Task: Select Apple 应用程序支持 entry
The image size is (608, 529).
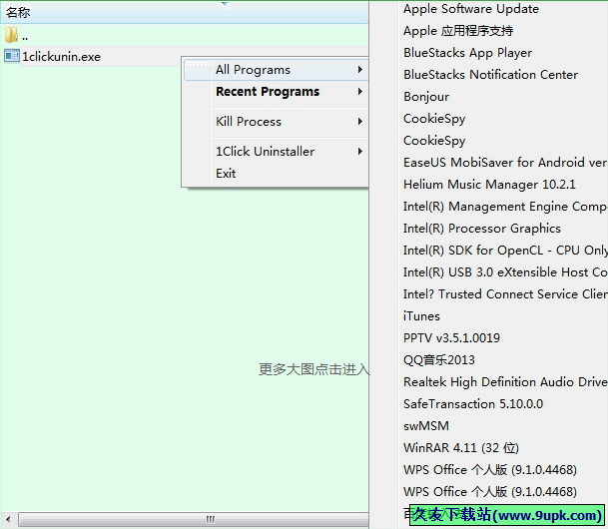Action: tap(458, 31)
